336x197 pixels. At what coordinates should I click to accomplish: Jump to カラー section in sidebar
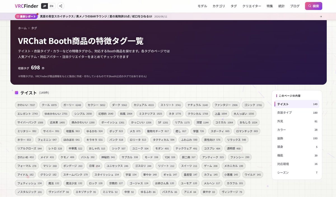297,130
